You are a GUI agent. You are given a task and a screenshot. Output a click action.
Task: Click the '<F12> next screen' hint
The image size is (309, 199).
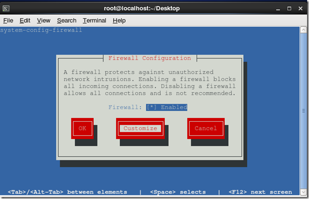[x=261, y=192]
